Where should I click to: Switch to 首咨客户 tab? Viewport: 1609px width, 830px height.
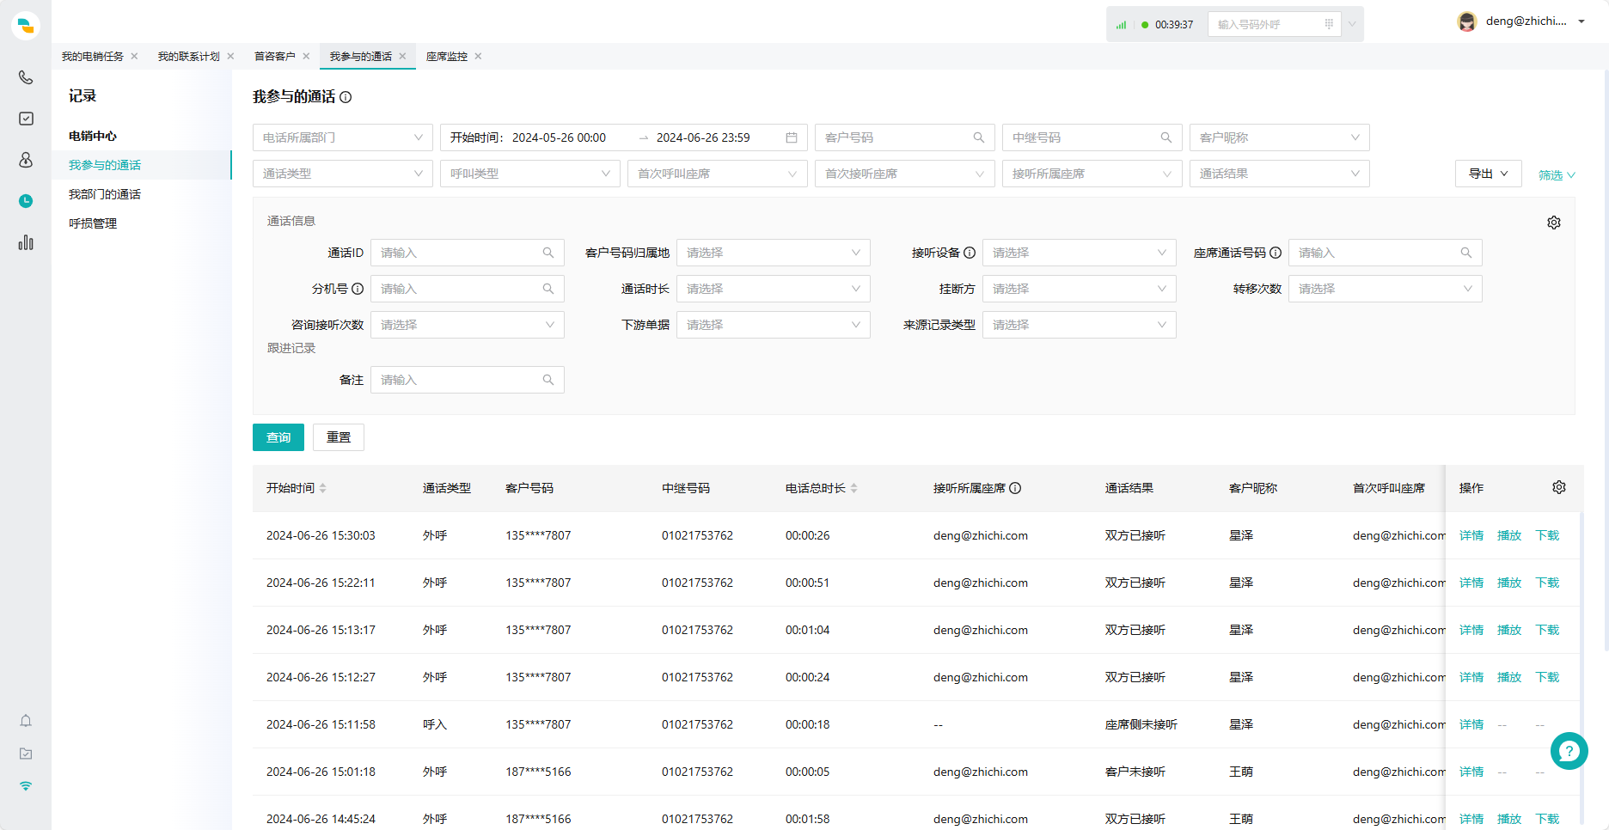pyautogui.click(x=275, y=56)
